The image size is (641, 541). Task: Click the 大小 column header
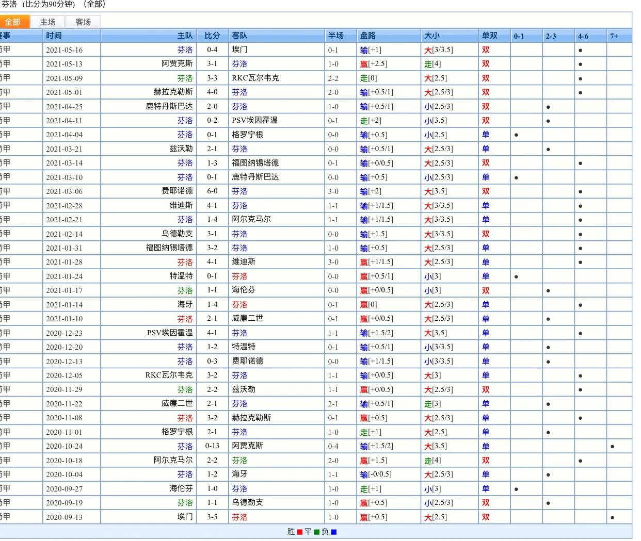(432, 36)
